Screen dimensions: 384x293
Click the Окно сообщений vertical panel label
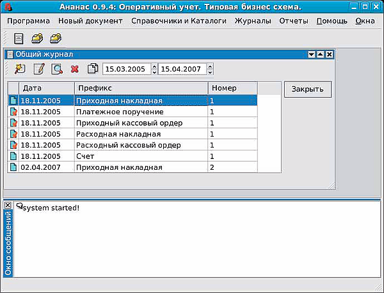[8, 243]
